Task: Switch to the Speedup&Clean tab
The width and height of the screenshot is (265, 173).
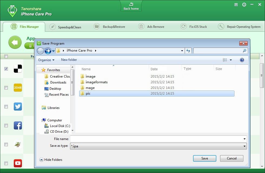Action: (x=65, y=27)
